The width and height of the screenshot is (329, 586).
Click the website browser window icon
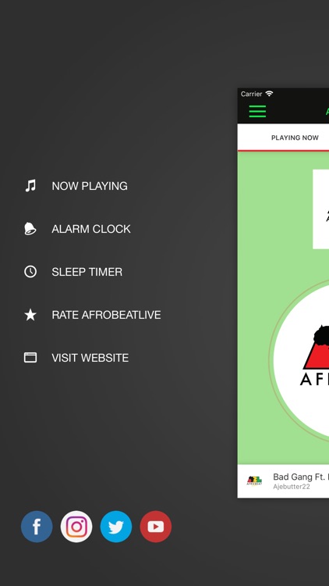pyautogui.click(x=30, y=358)
